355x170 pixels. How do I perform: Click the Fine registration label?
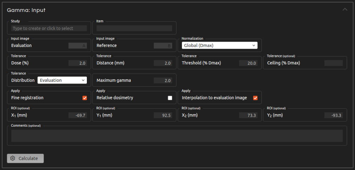click(x=27, y=98)
